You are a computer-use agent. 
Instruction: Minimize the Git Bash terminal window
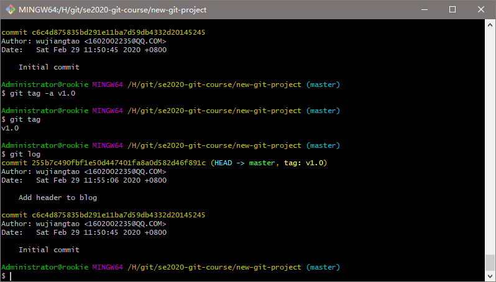[x=425, y=10]
